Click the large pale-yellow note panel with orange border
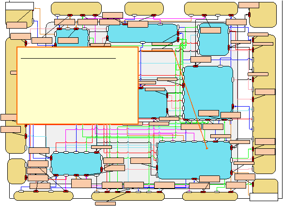The width and height of the screenshot is (283, 206). tap(78, 86)
